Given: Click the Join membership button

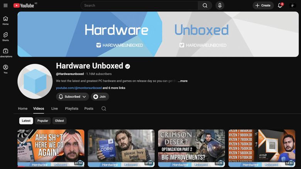Looking at the screenshot, I should tap(100, 96).
